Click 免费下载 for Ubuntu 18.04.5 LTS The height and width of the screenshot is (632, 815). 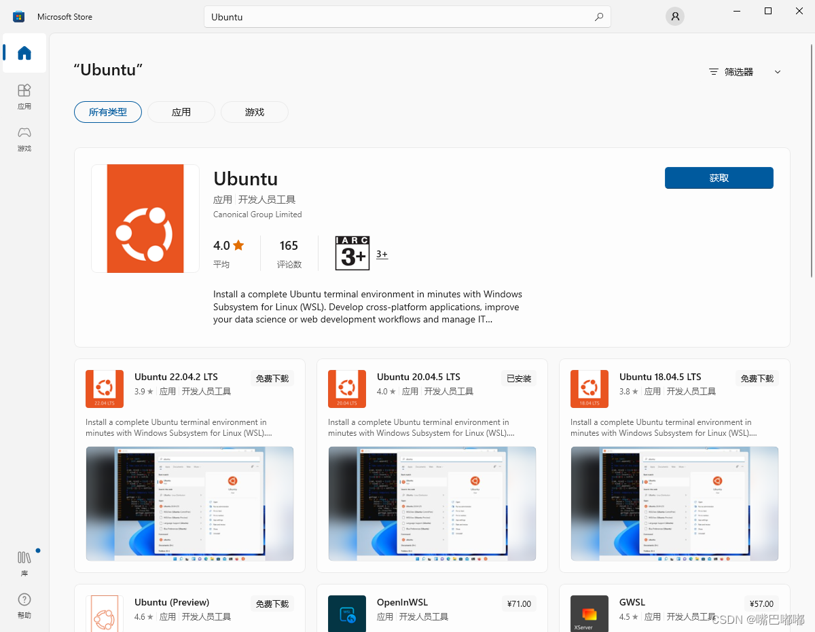[x=757, y=379]
